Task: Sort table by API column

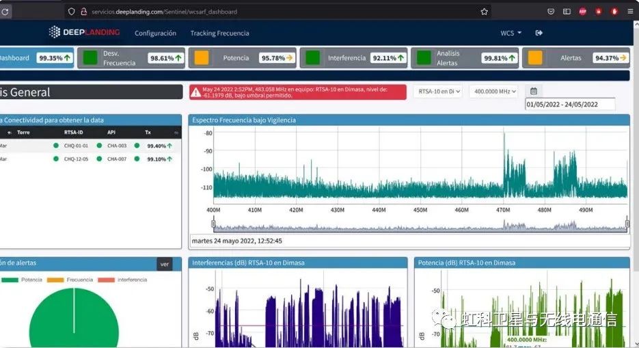Action: [x=111, y=133]
